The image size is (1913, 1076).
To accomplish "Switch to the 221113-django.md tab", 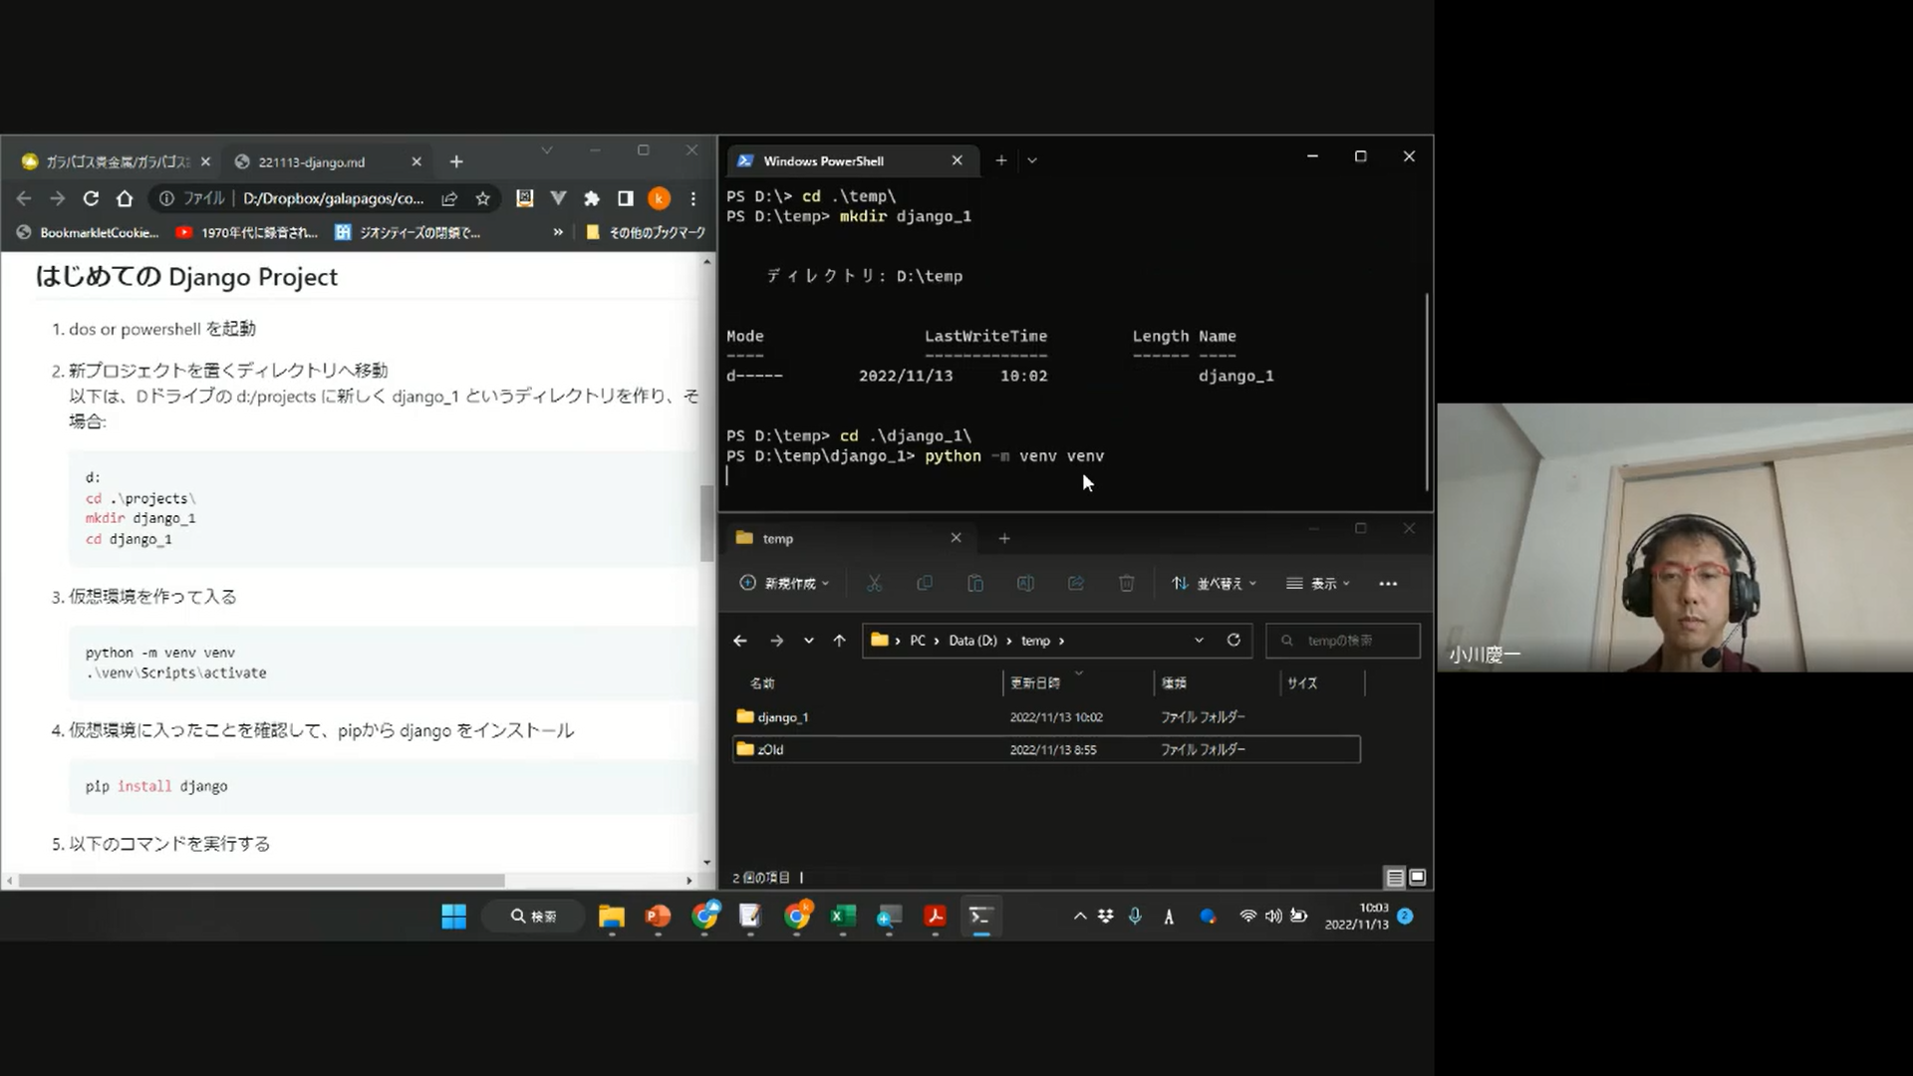I will (313, 161).
